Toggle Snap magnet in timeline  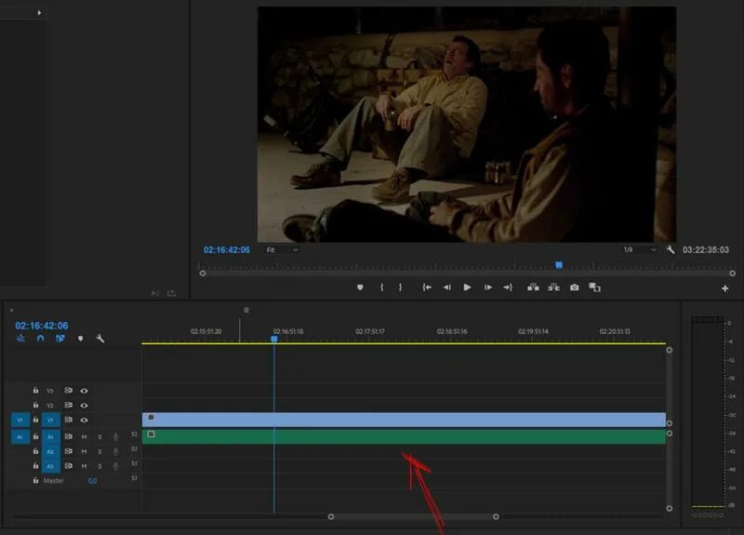(40, 339)
